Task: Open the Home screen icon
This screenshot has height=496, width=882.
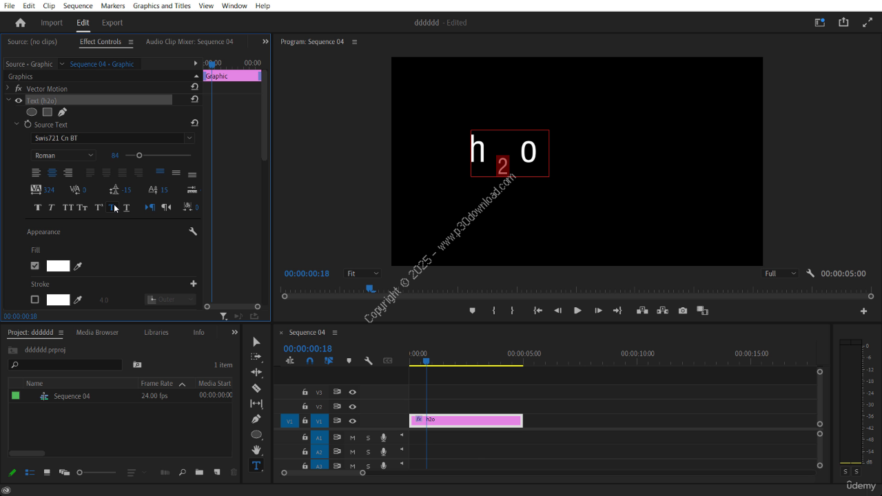Action: tap(20, 23)
